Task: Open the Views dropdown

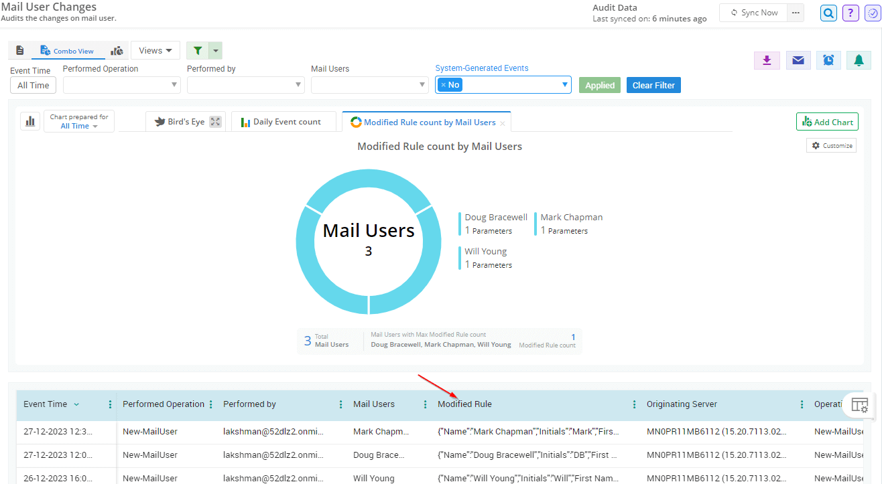Action: click(x=155, y=50)
